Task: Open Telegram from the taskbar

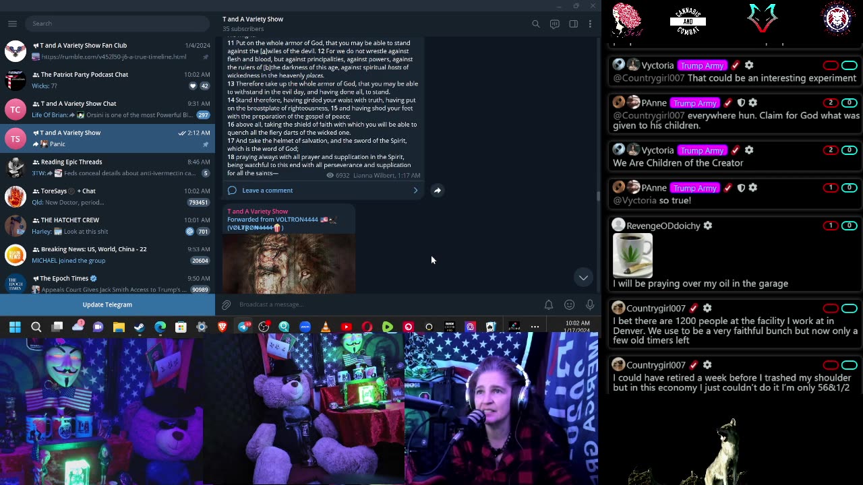Action: pyautogui.click(x=243, y=327)
